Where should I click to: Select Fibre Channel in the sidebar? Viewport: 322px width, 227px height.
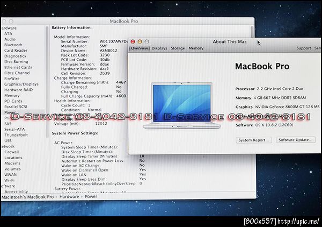coord(17,73)
